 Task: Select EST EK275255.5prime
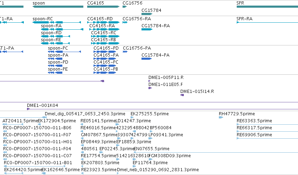(x=150, y=114)
